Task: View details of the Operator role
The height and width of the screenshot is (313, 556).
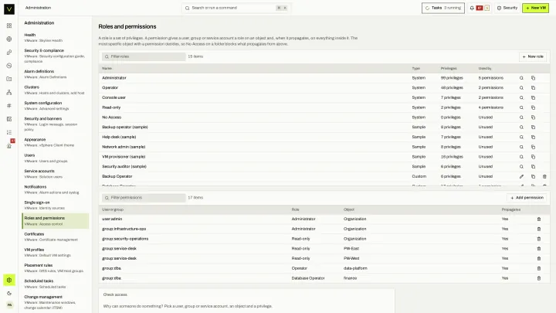Action: coord(521,87)
